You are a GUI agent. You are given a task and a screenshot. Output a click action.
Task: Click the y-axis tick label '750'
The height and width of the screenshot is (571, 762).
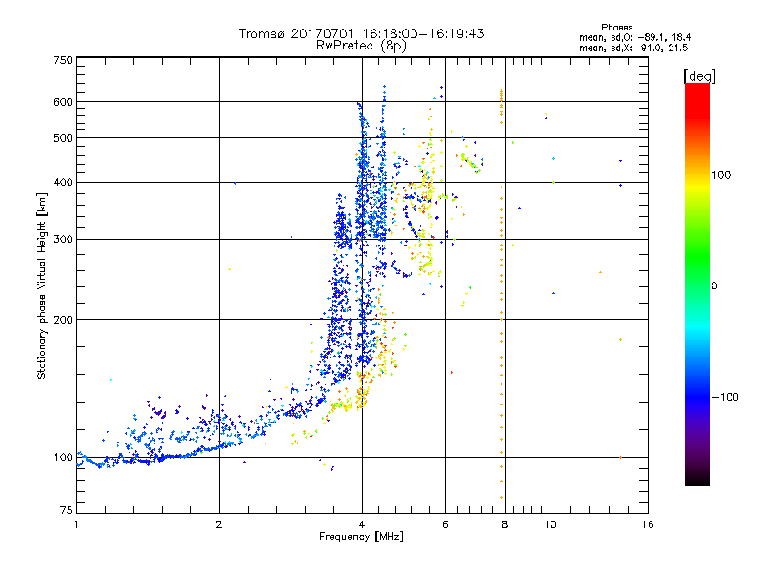(x=64, y=60)
